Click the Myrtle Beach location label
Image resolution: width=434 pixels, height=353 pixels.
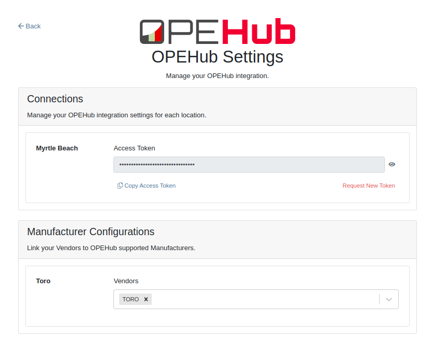click(57, 148)
